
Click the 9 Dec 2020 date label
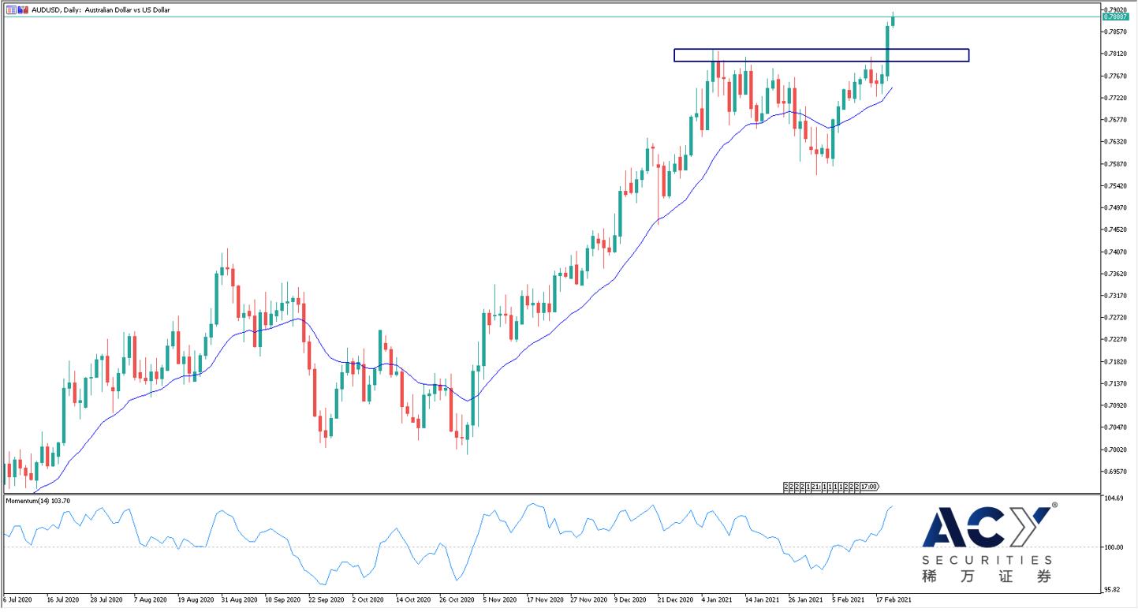(631, 599)
